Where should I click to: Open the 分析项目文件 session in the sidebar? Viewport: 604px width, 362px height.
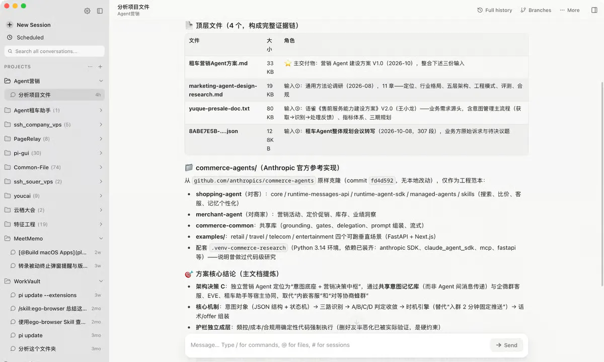[54, 95]
